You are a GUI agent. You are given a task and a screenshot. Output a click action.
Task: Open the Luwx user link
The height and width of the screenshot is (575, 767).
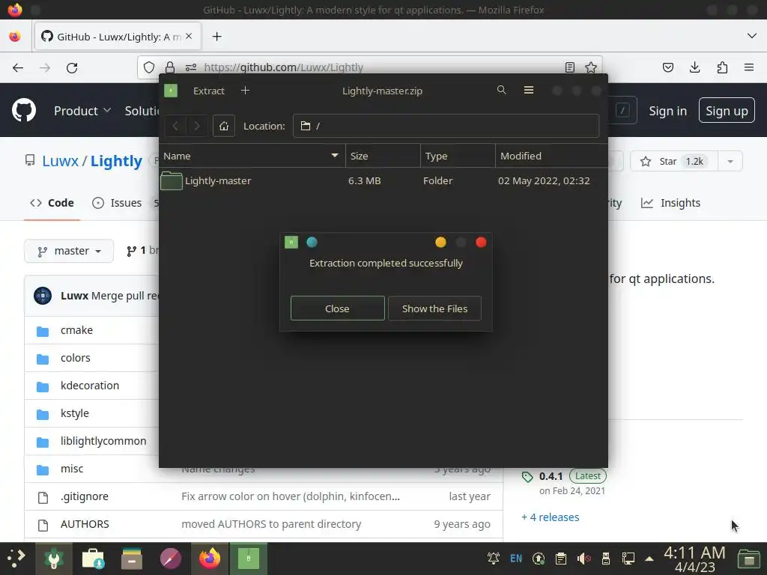(x=60, y=161)
